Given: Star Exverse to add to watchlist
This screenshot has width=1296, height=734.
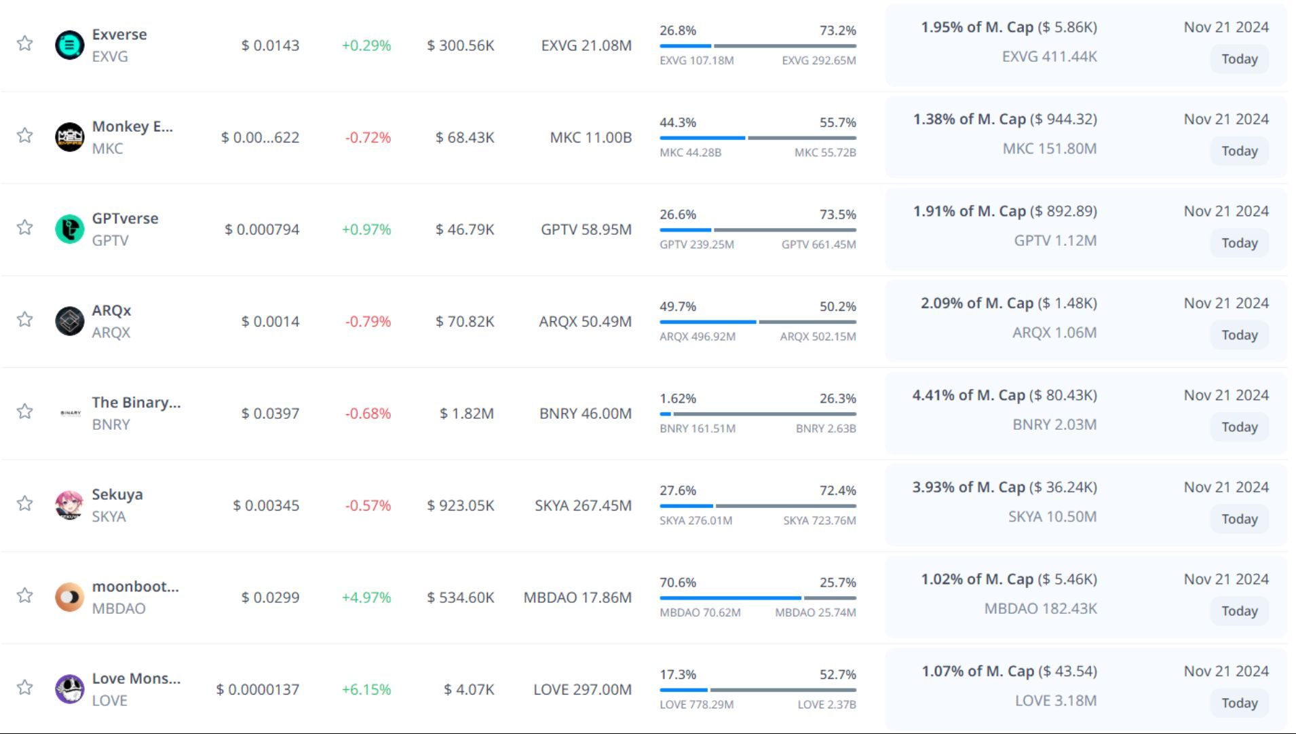Looking at the screenshot, I should 25,43.
